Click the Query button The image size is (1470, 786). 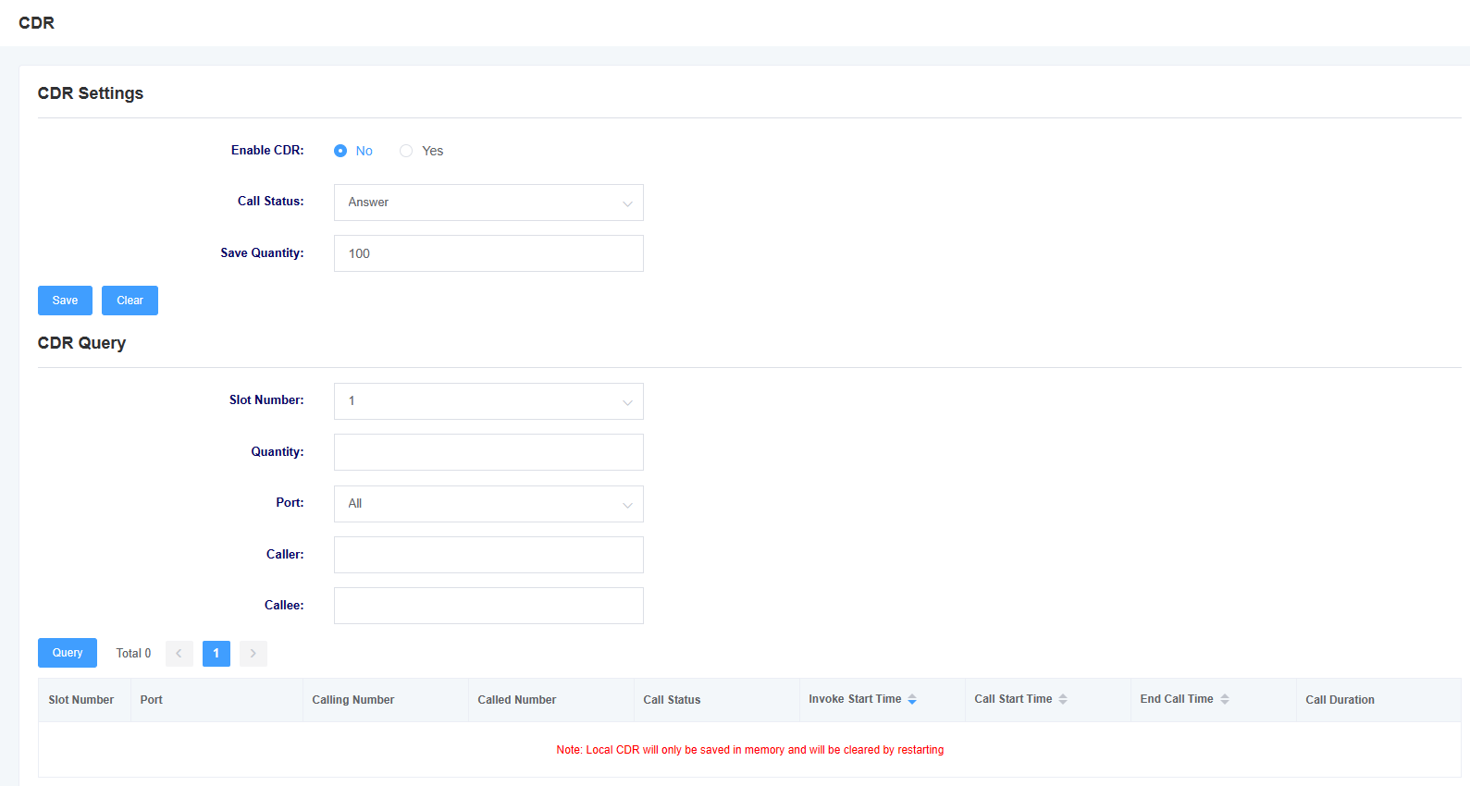tap(68, 653)
